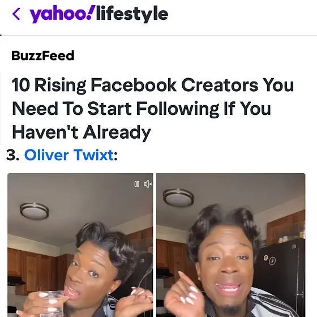Unmute the video with the speaker icon
This screenshot has width=317, height=317.
tap(148, 184)
